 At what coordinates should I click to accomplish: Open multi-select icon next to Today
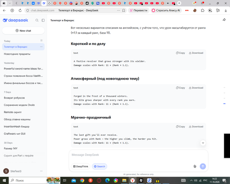[41, 40]
